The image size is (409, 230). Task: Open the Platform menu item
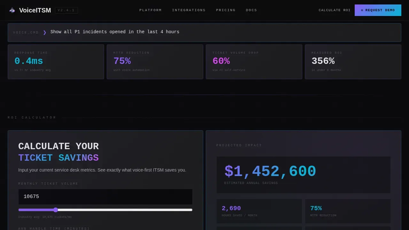pyautogui.click(x=150, y=10)
